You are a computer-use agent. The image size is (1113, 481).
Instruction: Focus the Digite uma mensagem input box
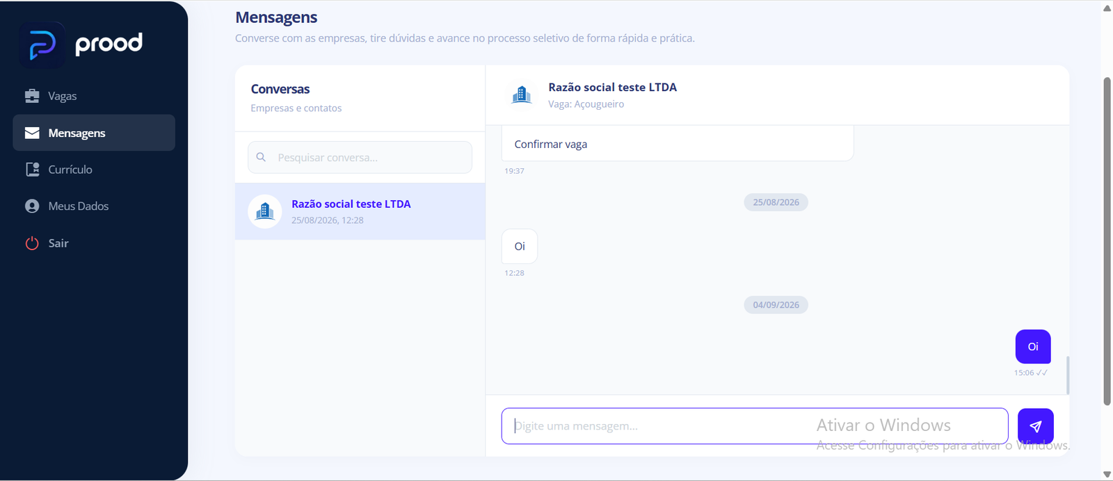tap(755, 426)
